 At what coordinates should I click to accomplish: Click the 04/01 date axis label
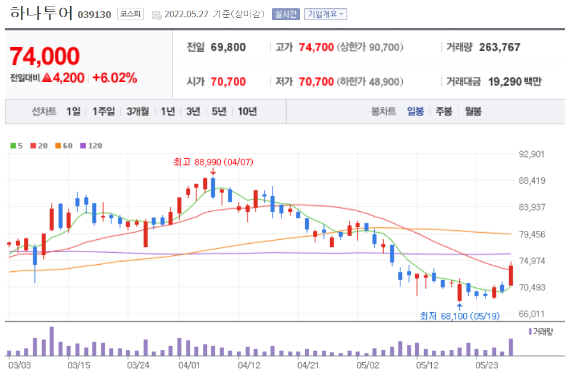[x=189, y=365]
